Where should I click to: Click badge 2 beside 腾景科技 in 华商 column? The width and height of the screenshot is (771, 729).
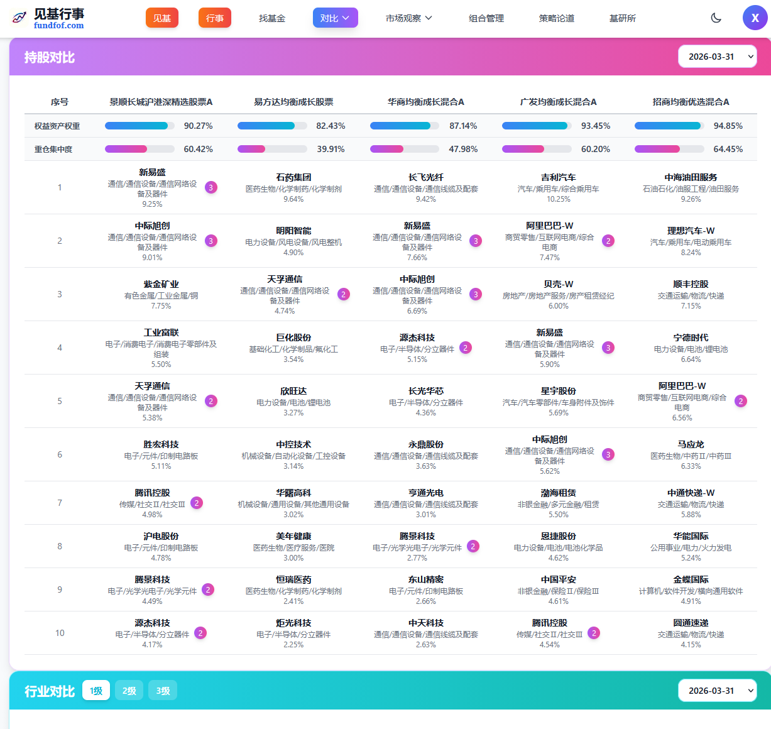pos(473,546)
